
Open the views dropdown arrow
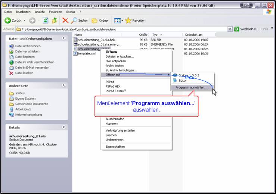pyautogui.click(x=122, y=21)
